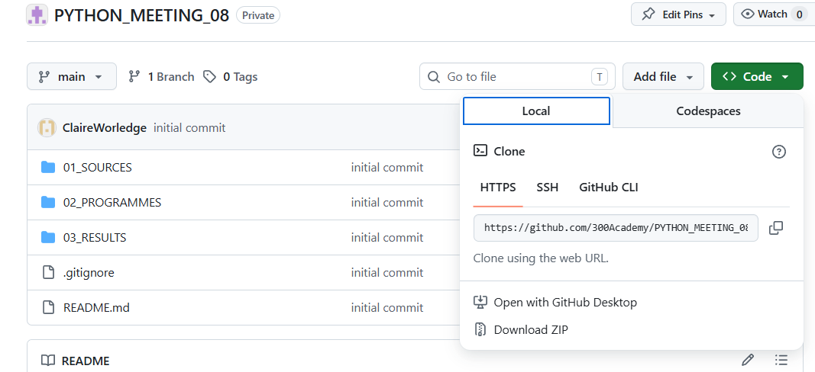Open initial commit link in 02_PROGRAMMES row
The width and height of the screenshot is (815, 372).
[386, 202]
